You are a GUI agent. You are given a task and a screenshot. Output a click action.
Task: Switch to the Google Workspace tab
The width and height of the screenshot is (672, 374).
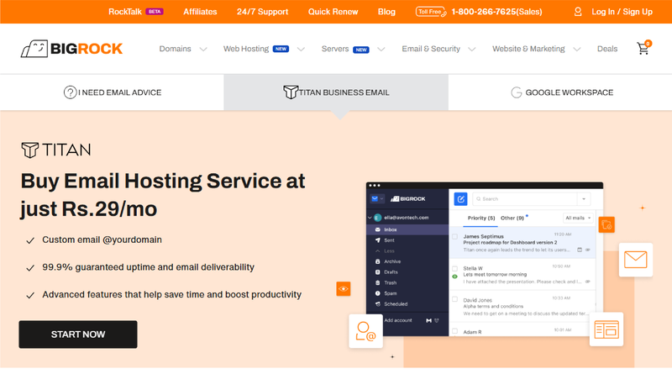560,92
